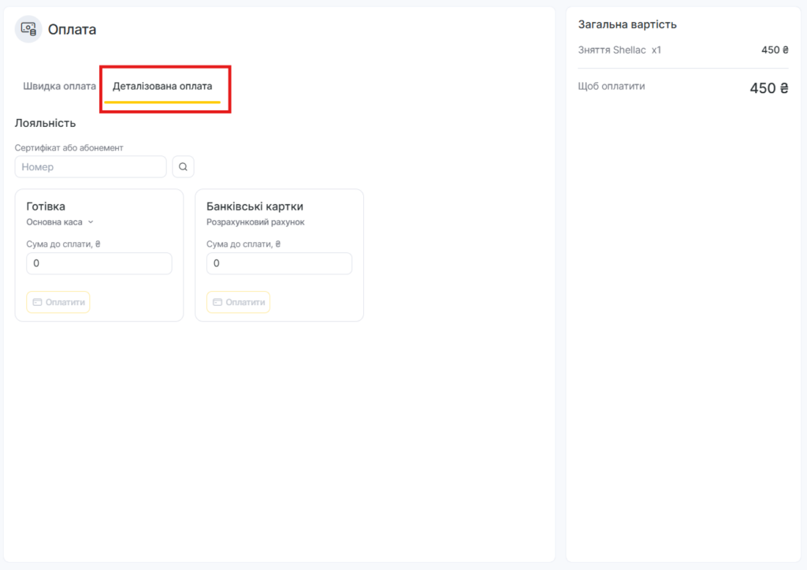Click the Банківські картки amount input field
807x570 pixels.
[279, 263]
